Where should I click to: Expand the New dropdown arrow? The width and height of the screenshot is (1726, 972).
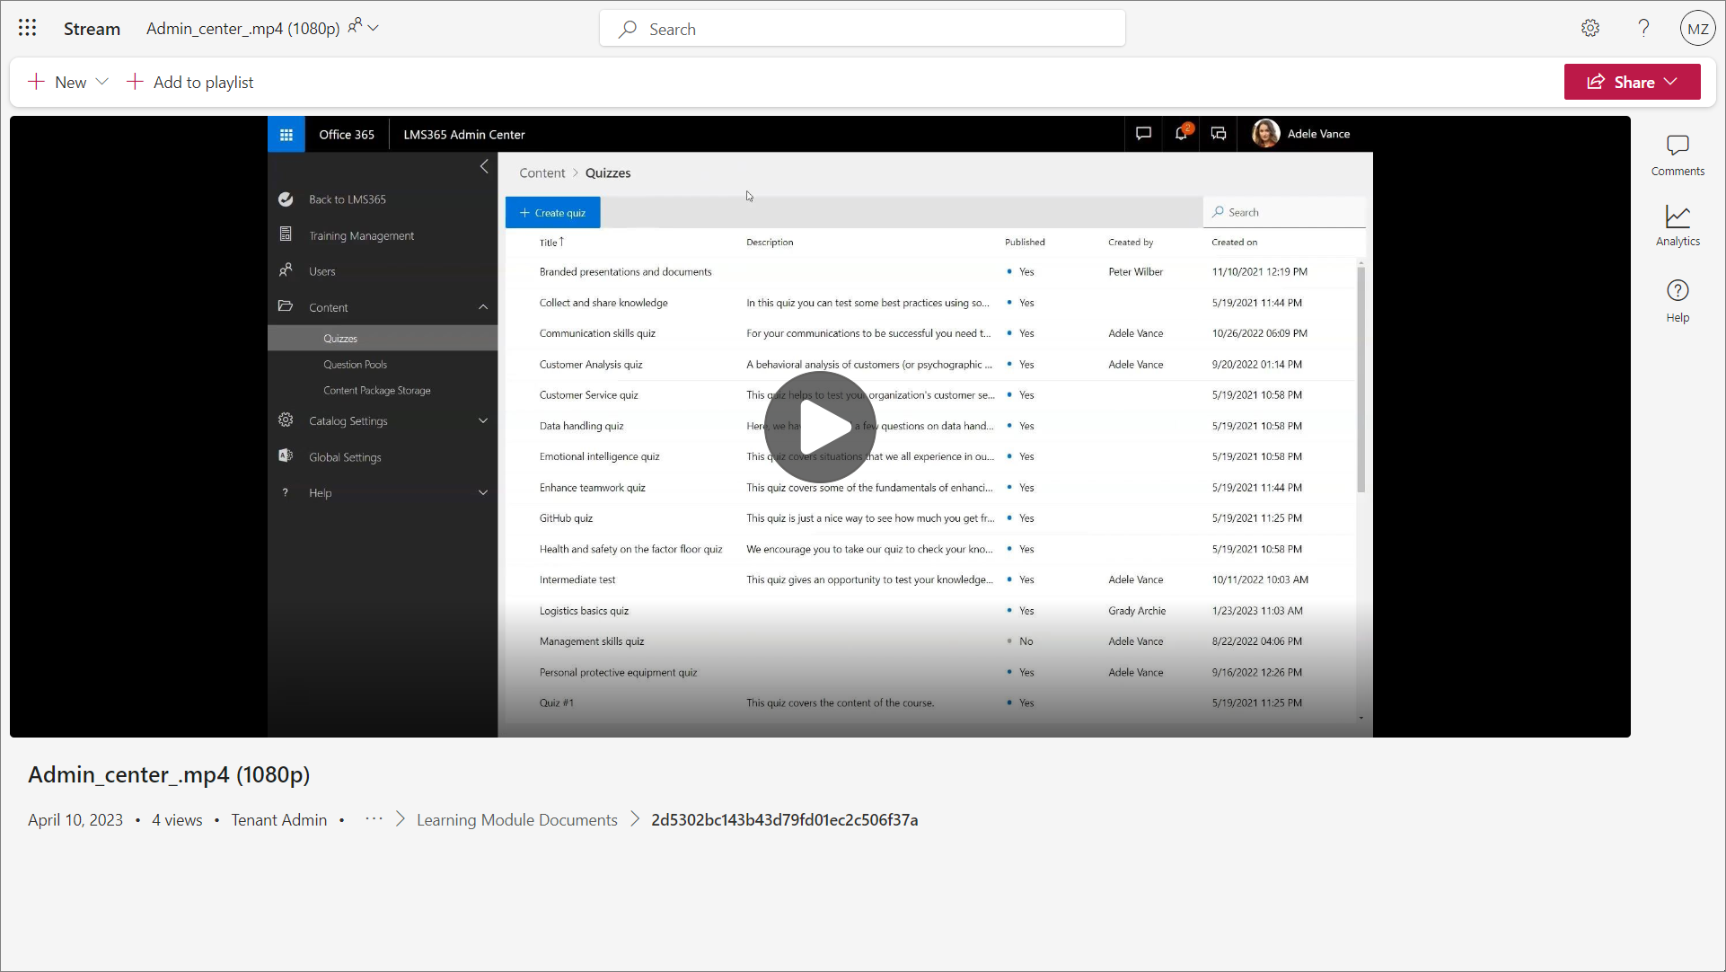coord(102,82)
